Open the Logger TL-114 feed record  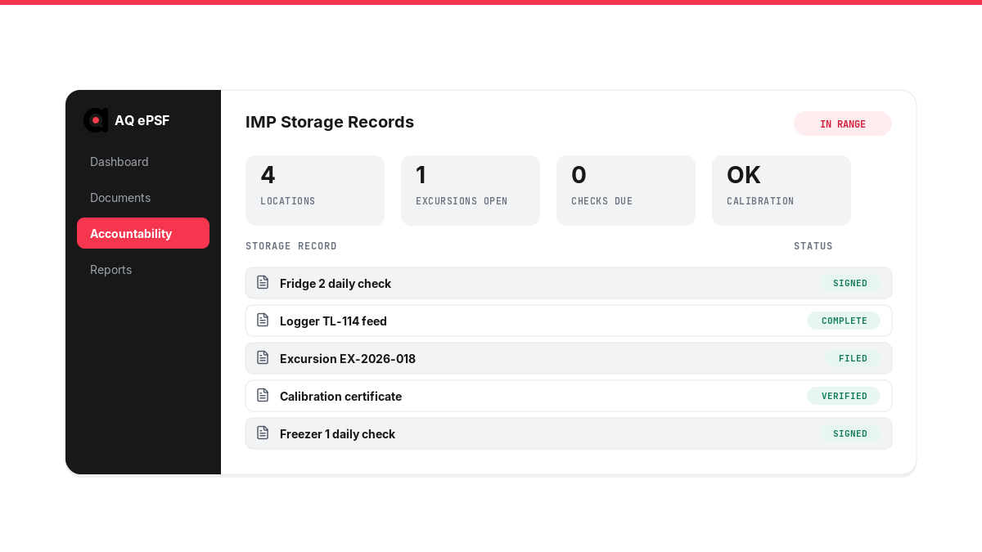tap(569, 321)
